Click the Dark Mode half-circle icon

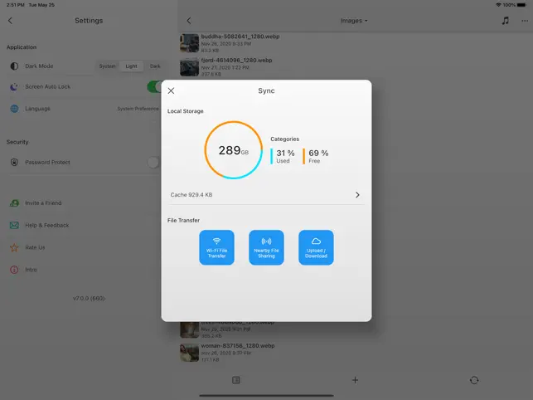(14, 66)
